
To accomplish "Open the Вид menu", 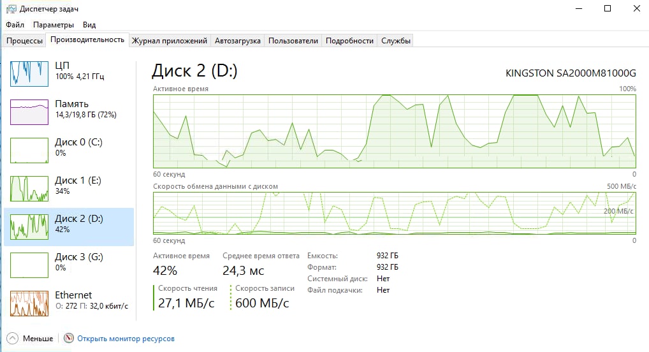I will pos(89,25).
